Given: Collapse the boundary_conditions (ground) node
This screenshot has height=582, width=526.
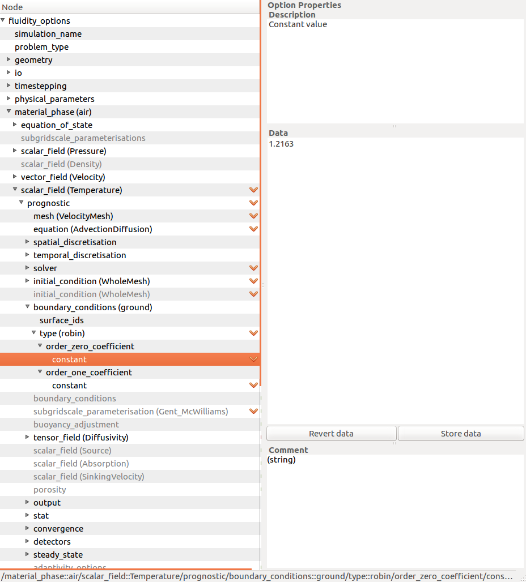Looking at the screenshot, I should [27, 307].
